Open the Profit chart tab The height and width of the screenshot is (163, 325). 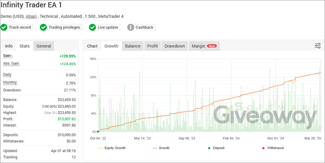[x=152, y=46]
